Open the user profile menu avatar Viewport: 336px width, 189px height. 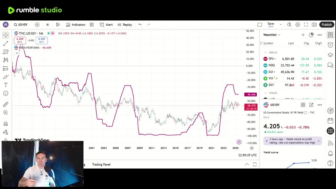(x=6, y=25)
